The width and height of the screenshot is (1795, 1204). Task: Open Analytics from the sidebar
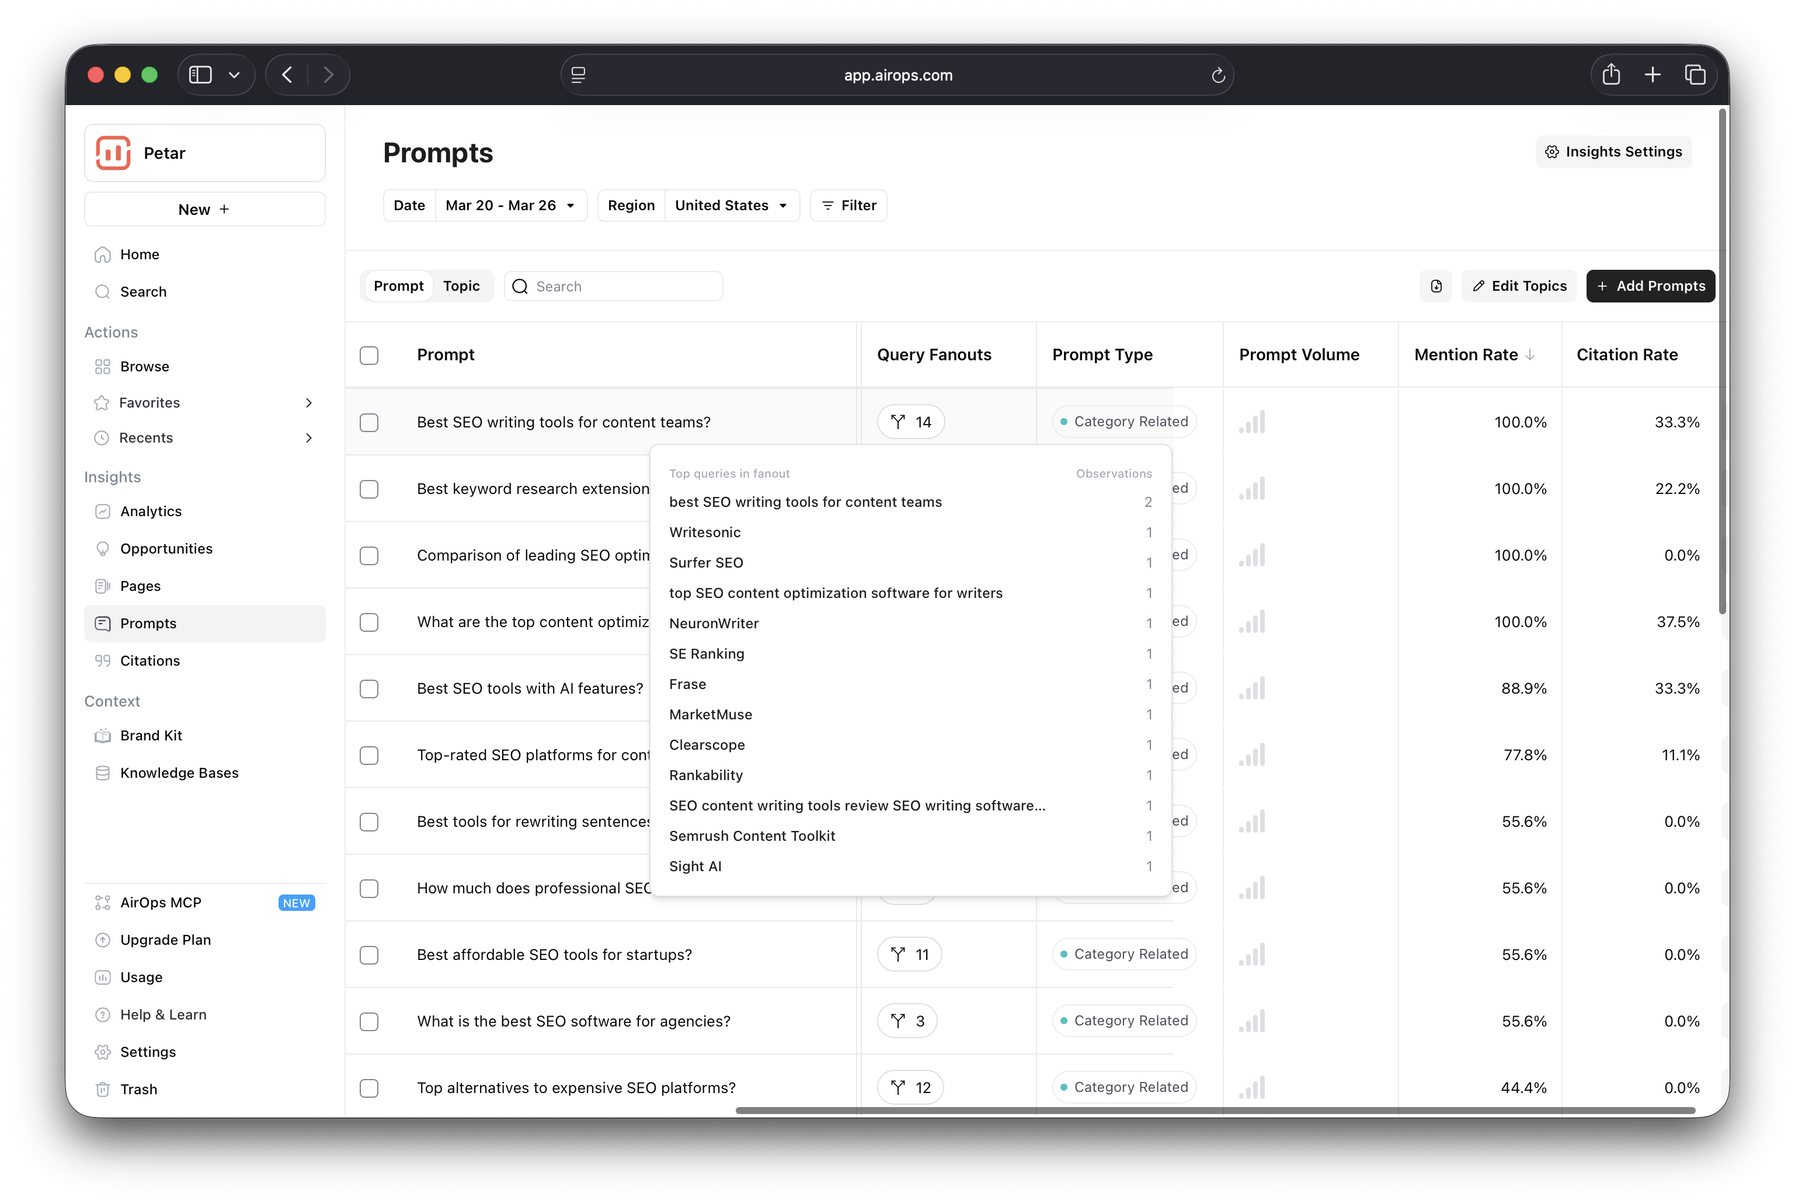(x=151, y=511)
